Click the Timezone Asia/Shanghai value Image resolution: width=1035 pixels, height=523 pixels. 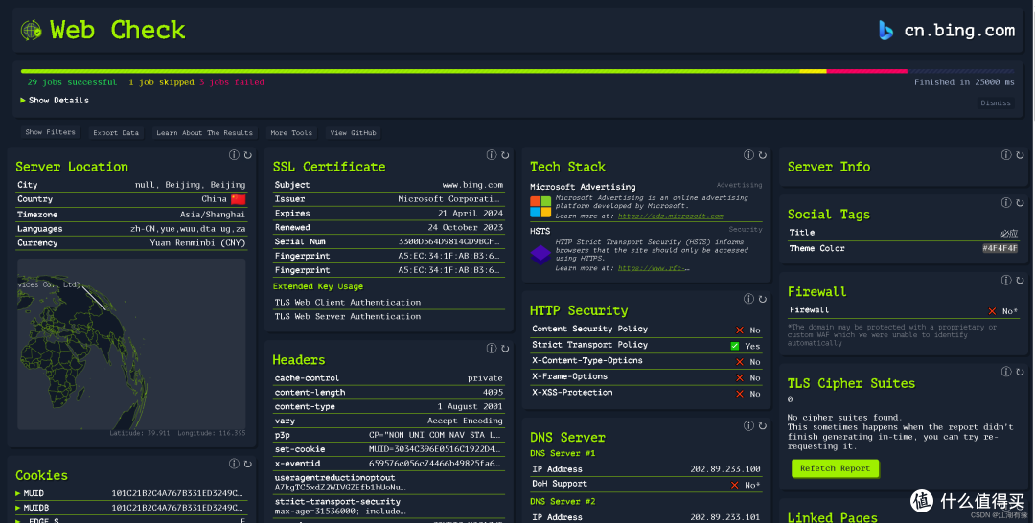[212, 215]
